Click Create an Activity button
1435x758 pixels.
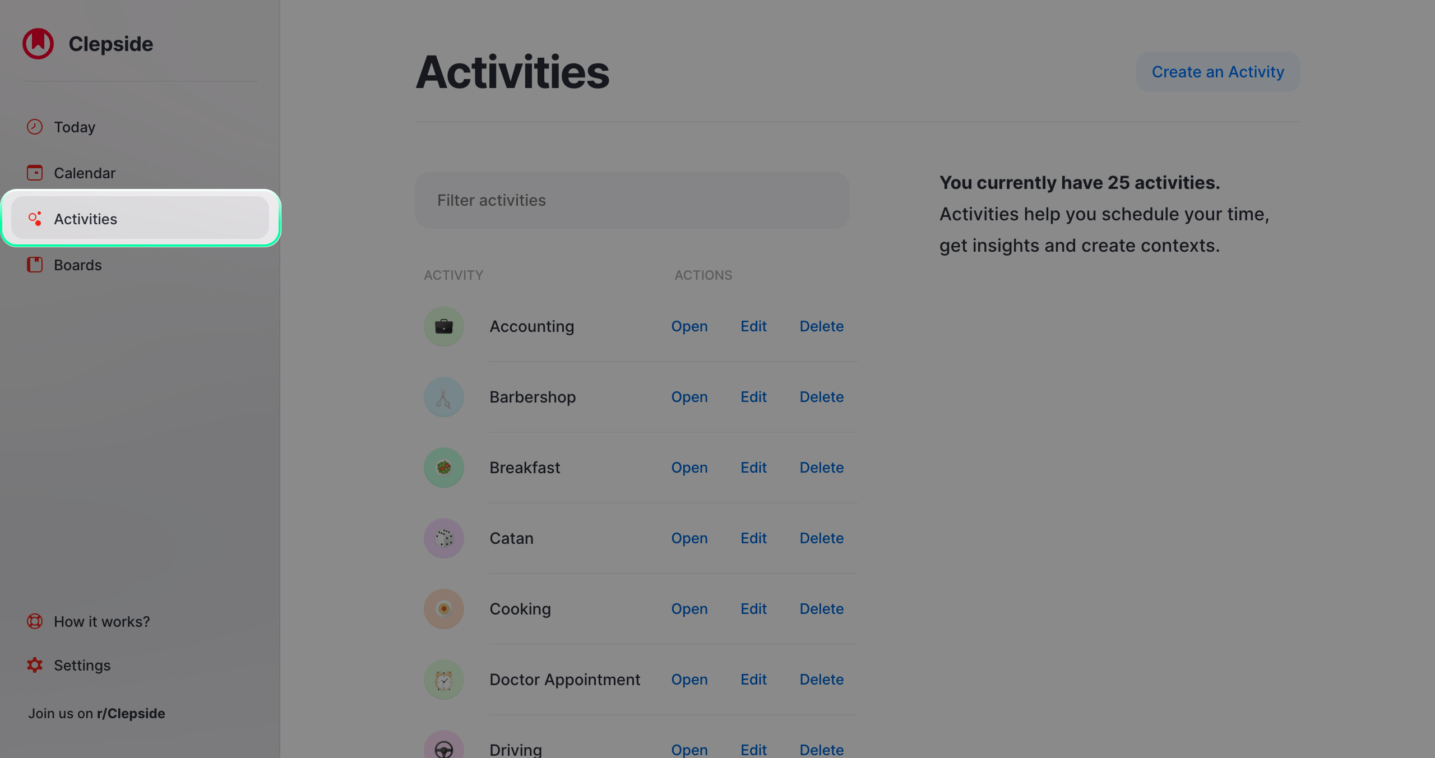coord(1218,71)
